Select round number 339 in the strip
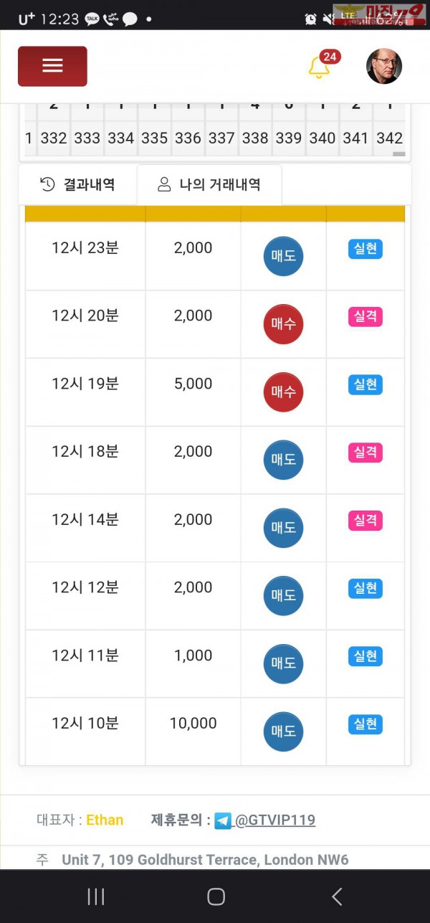Image resolution: width=430 pixels, height=923 pixels. (289, 138)
